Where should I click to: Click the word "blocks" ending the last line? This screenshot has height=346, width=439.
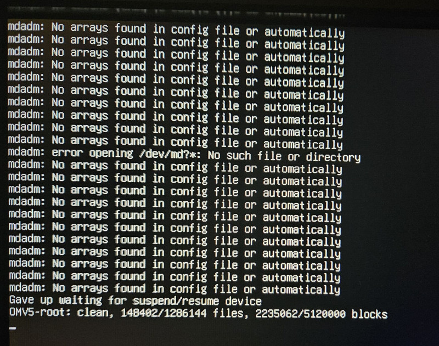point(369,314)
